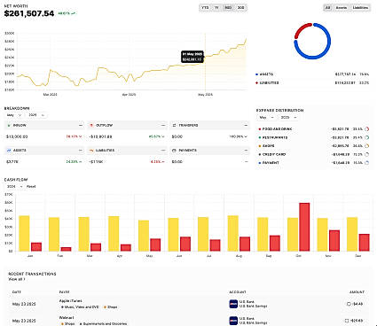Click the May 2025 chart tooltip
This screenshot has width=377, height=326.
[x=192, y=57]
